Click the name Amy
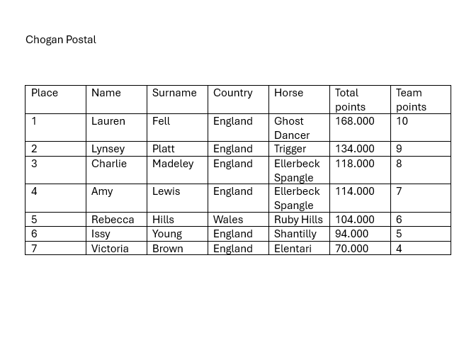Screen dimensions: 464x355 102,191
